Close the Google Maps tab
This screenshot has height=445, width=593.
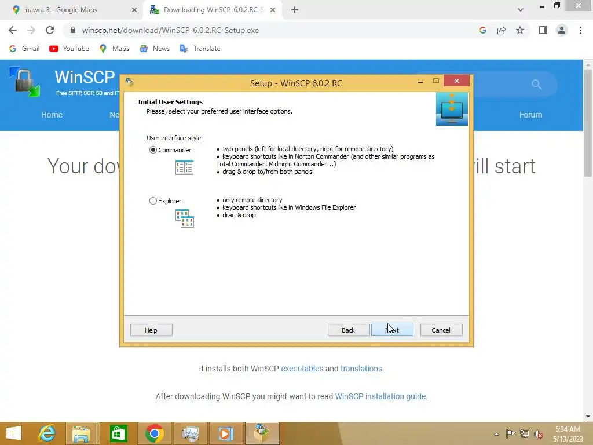pos(134,10)
